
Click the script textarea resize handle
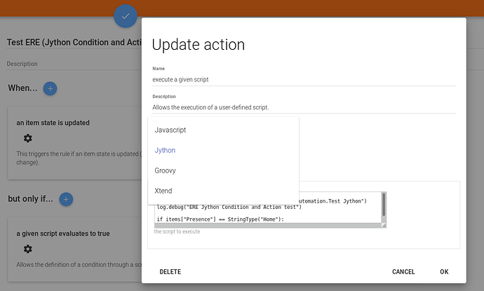tap(383, 224)
